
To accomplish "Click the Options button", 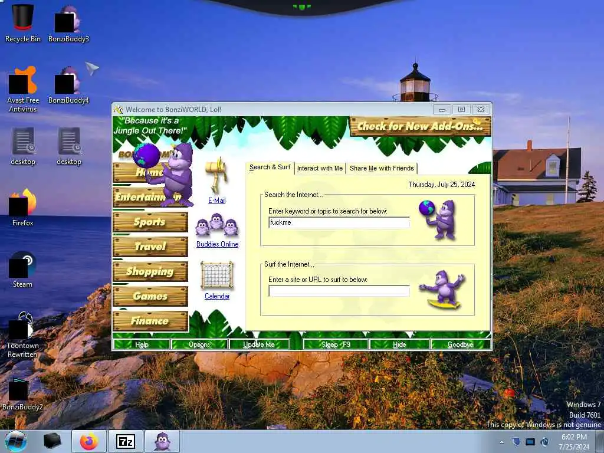I will click(x=199, y=344).
